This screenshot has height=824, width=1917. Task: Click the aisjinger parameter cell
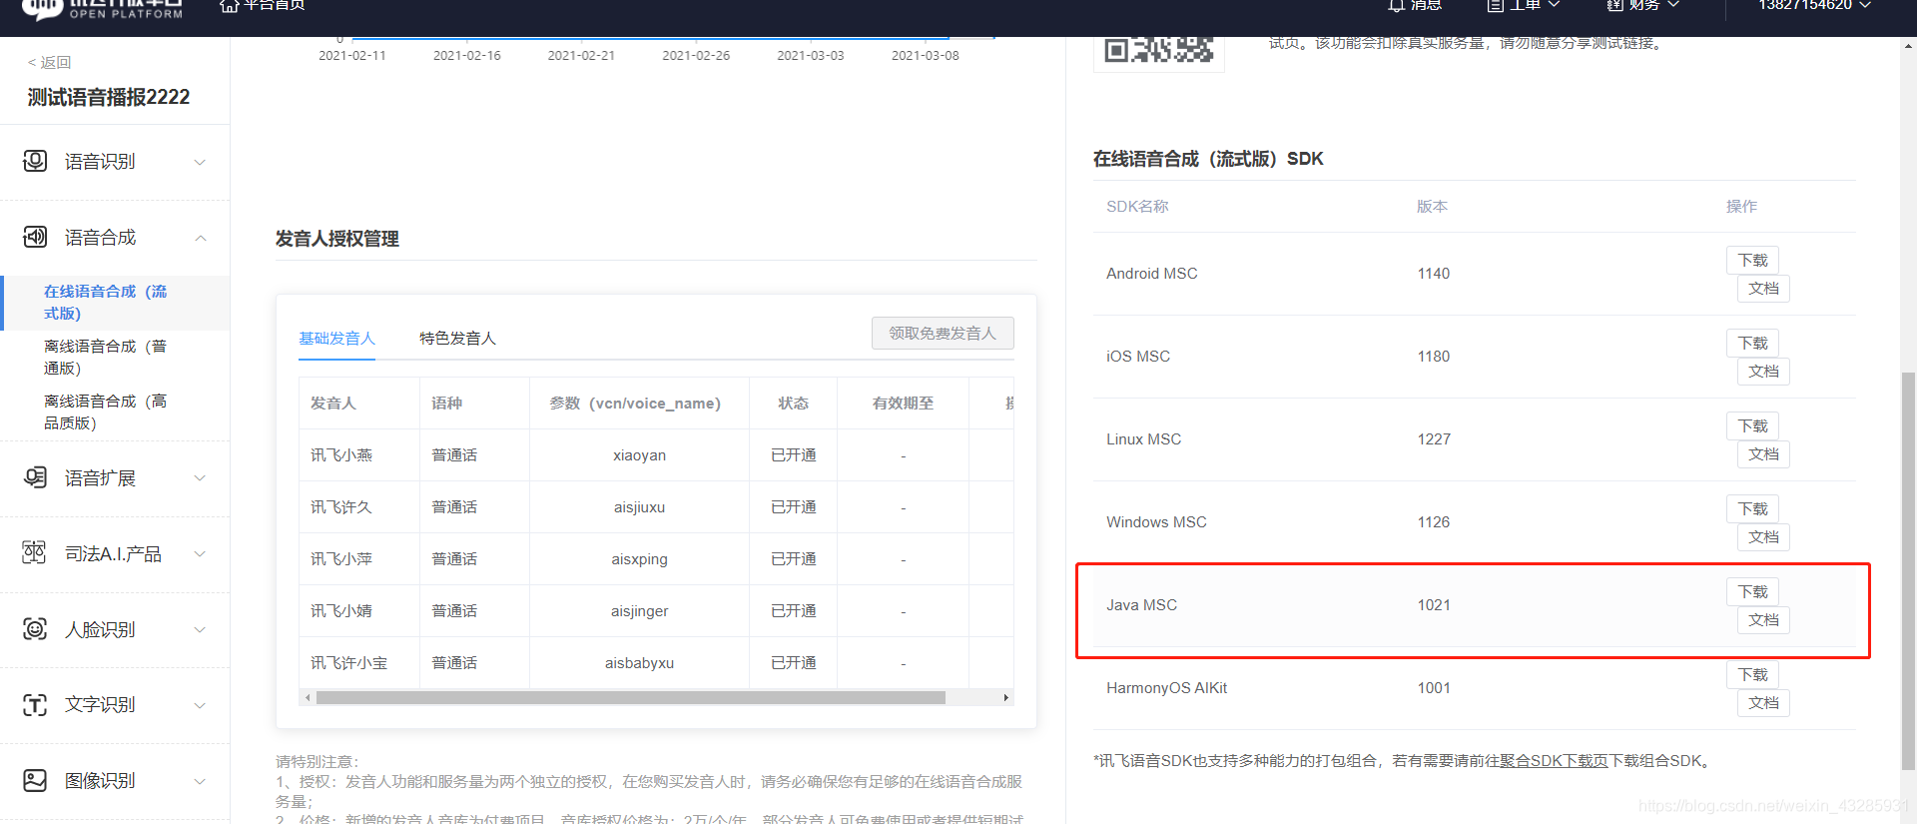tap(639, 611)
